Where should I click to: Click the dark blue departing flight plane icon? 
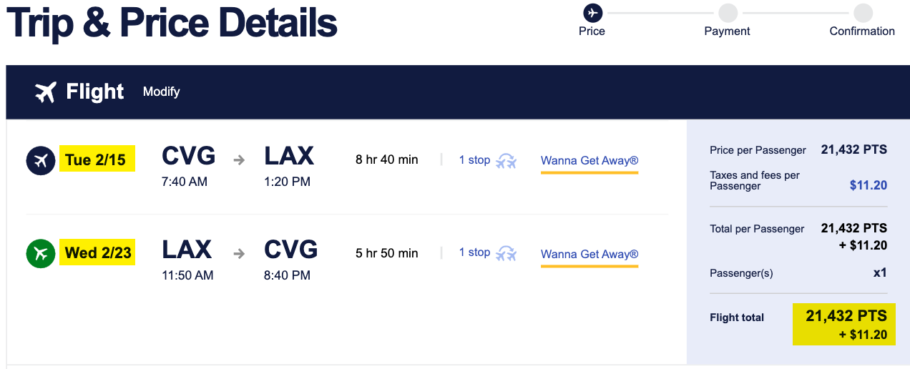click(41, 161)
